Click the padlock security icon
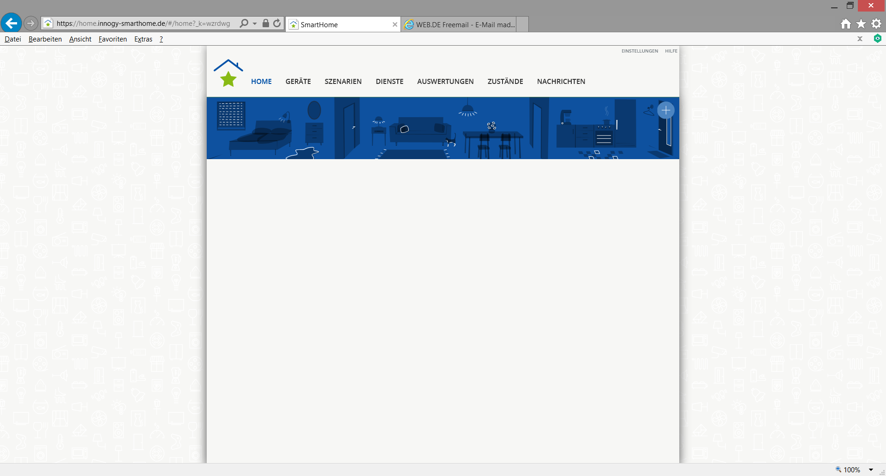886x476 pixels. point(266,24)
